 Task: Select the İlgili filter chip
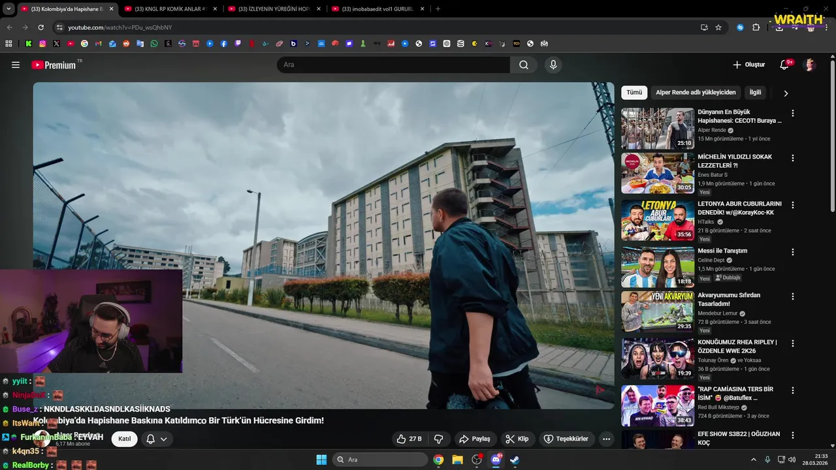click(755, 93)
